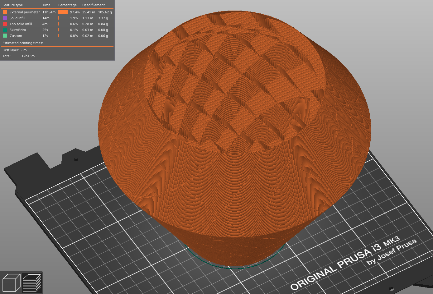Click the '105.62 g' filament weight
433x294 pixels.
105,12
